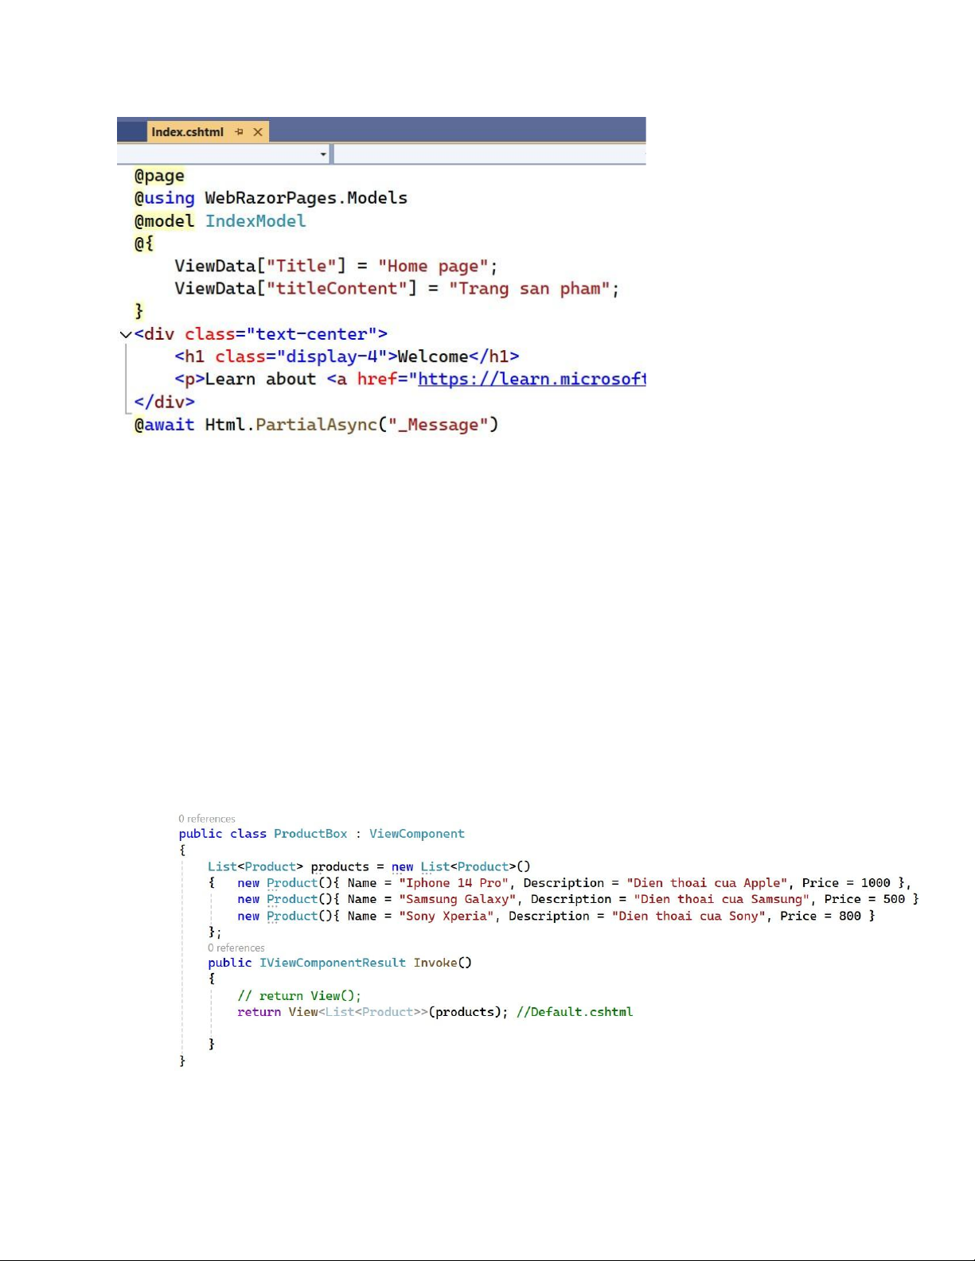The height and width of the screenshot is (1261, 975).
Task: Click the empty right navigation combo box
Action: (489, 154)
